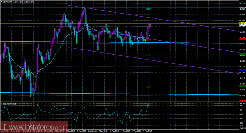The height and width of the screenshot is (133, 246).
Task: Select the cyan price tag on the price axis
Action: [x=243, y=8]
